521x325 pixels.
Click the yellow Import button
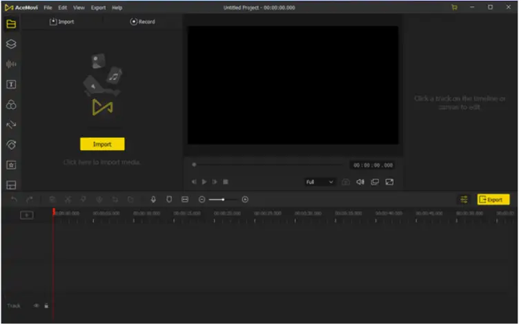pos(103,145)
